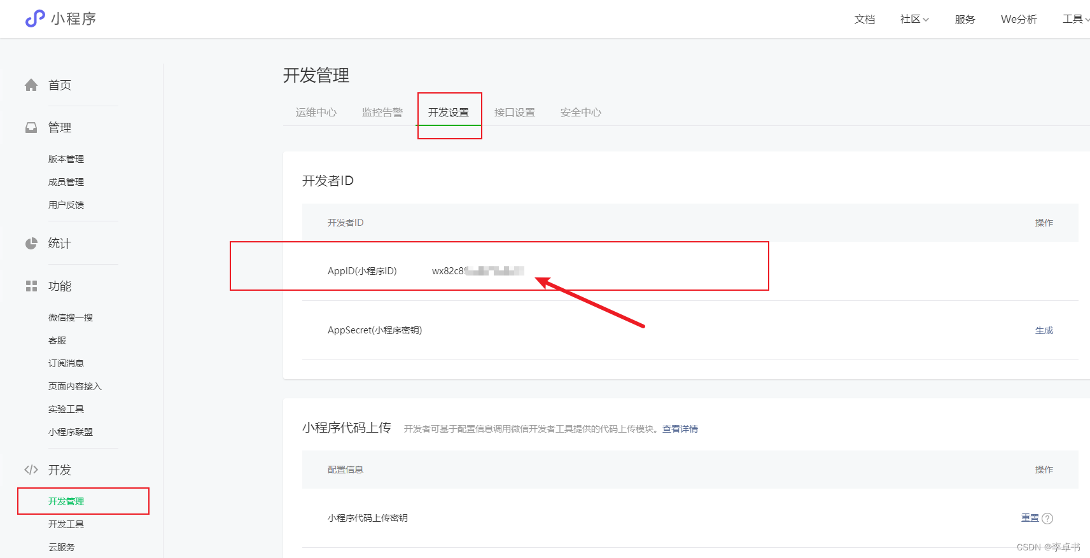Click the 功能 grid icon
The height and width of the screenshot is (558, 1090).
pyautogui.click(x=31, y=286)
